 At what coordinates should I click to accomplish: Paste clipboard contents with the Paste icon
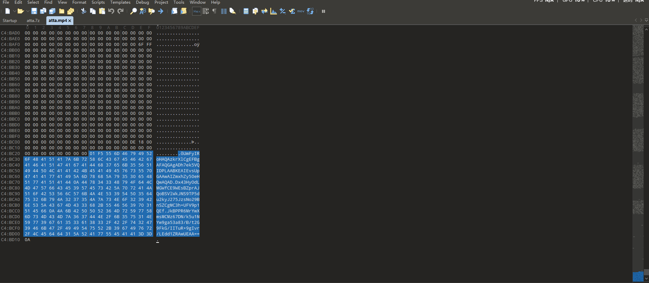(x=102, y=11)
